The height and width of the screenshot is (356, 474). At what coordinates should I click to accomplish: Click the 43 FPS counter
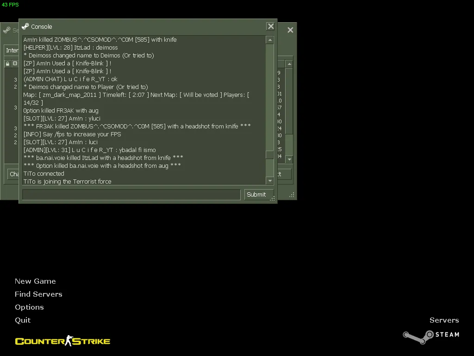click(10, 5)
